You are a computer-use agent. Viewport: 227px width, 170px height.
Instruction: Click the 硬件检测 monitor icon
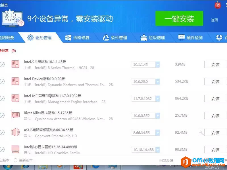point(181,37)
